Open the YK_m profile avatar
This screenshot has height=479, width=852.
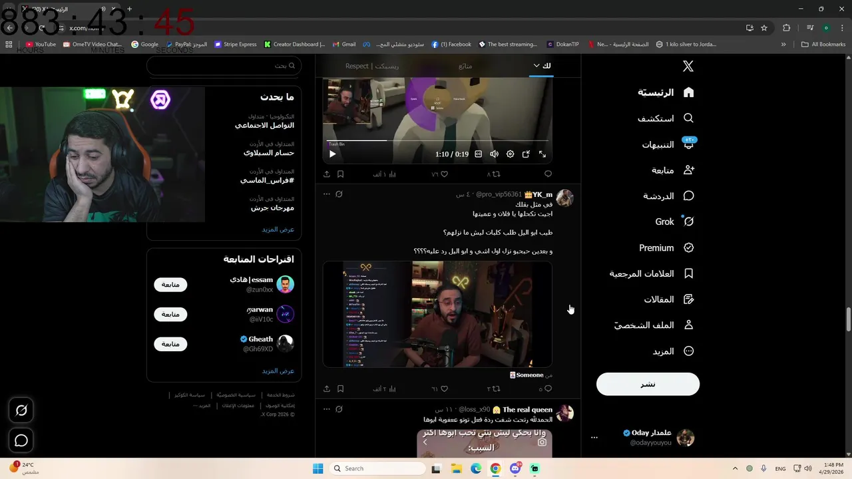point(564,198)
